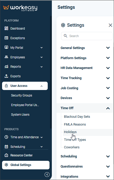Click the Exceptions list icon
The image size is (114, 180).
[6, 38]
